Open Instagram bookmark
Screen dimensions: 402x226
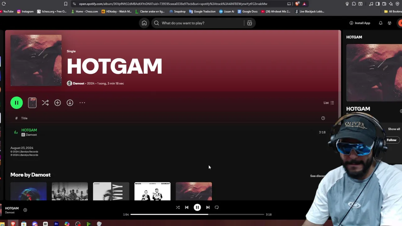point(25,11)
